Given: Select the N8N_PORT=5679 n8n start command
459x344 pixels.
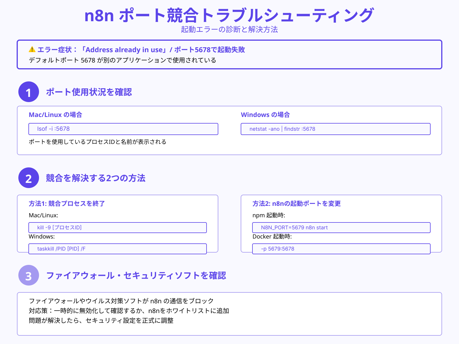Looking at the screenshot, I should 341,227.
